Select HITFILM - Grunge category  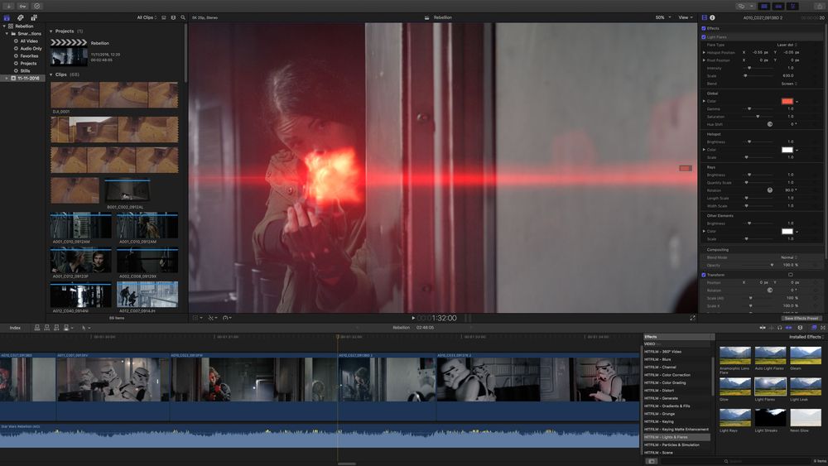(x=660, y=414)
